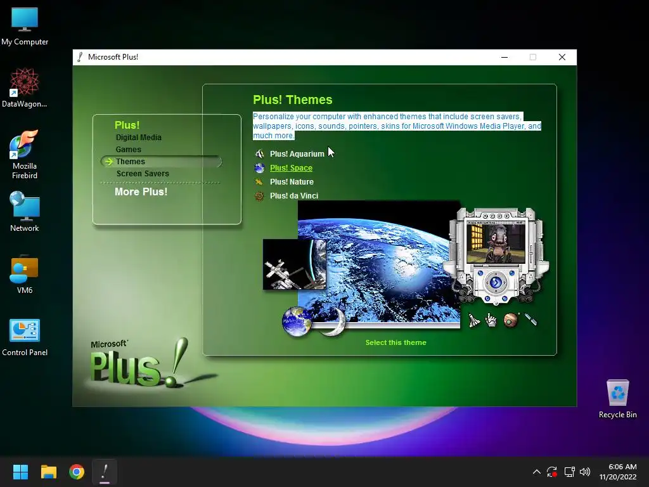Click the Earth globe preview icon
Screen dimensions: 649x487
pyautogui.click(x=297, y=321)
